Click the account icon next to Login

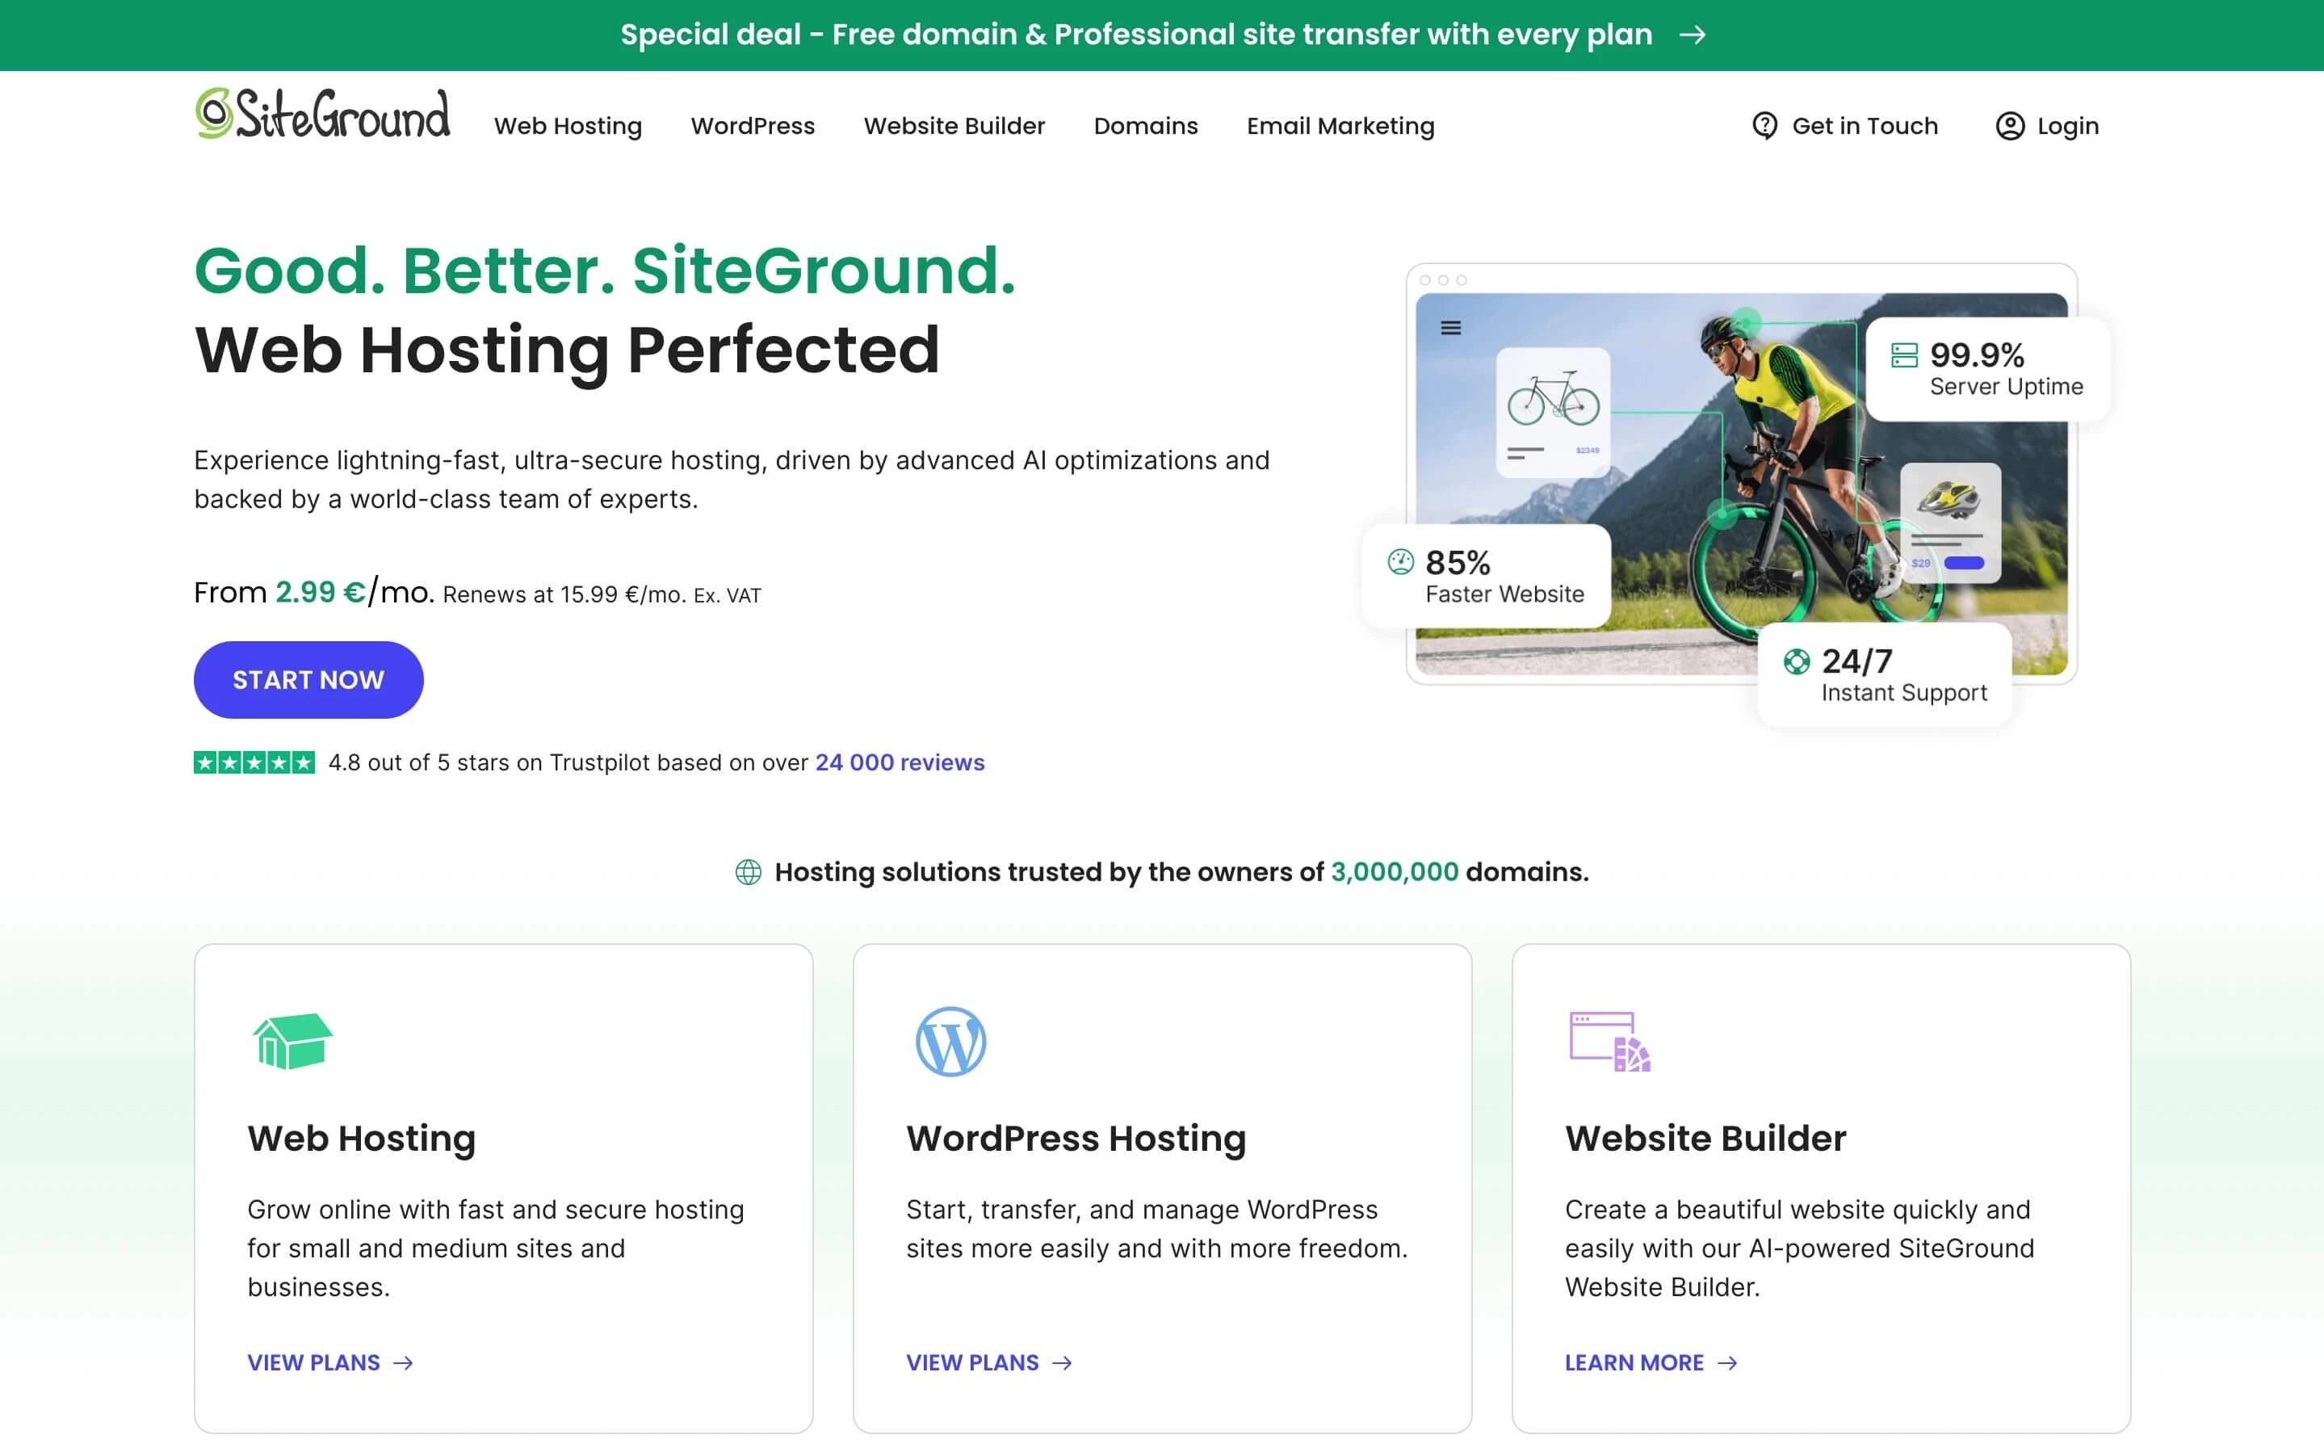[2009, 125]
